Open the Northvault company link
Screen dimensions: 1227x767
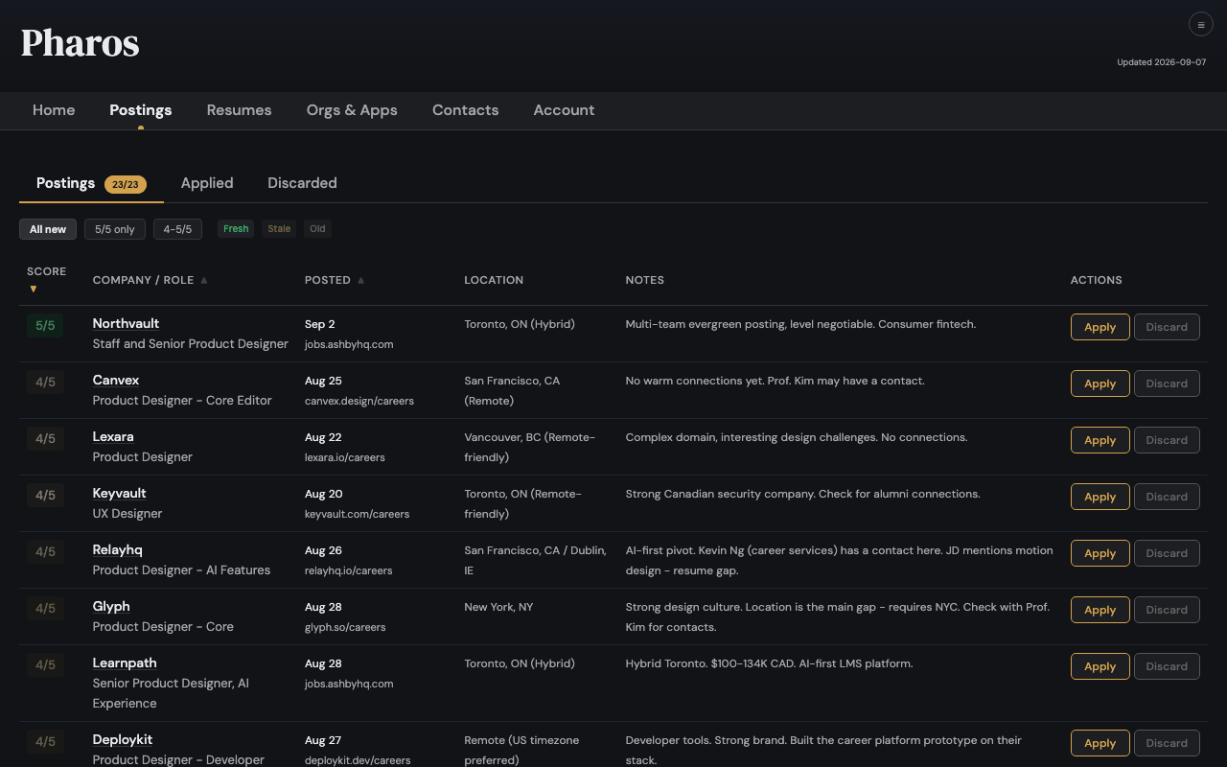coord(126,324)
